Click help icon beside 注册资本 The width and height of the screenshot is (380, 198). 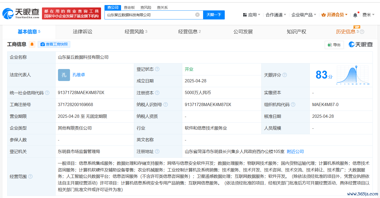tap(157, 93)
